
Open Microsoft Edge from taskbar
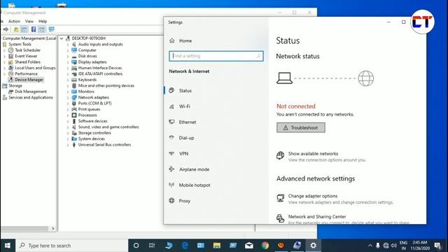[x=185, y=246]
